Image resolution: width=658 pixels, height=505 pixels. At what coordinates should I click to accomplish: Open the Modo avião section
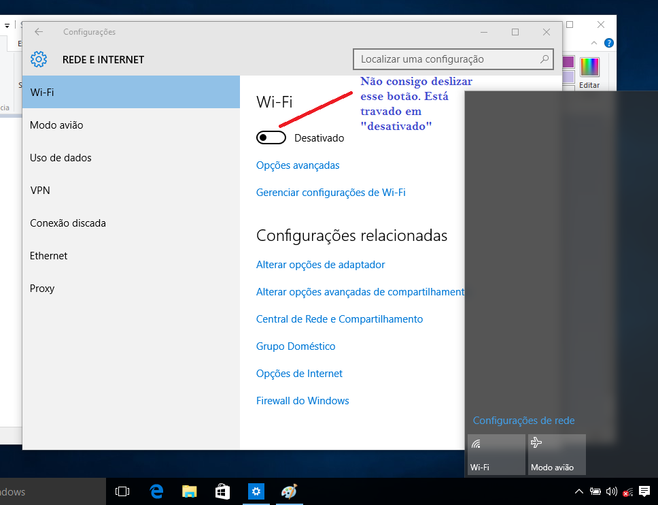click(131, 125)
